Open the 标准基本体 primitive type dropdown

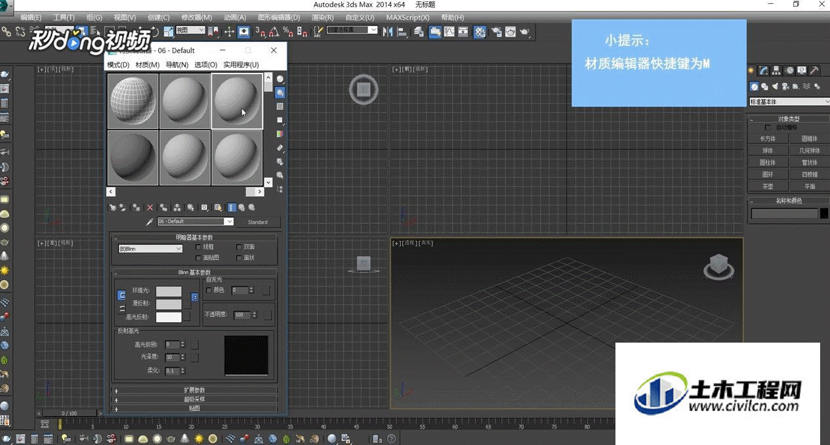789,102
